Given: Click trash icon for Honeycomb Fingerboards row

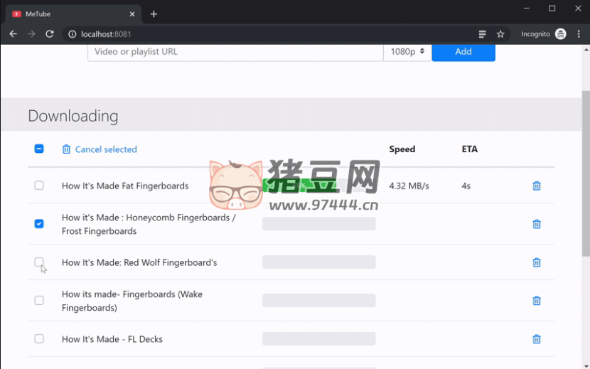Looking at the screenshot, I should coord(537,224).
